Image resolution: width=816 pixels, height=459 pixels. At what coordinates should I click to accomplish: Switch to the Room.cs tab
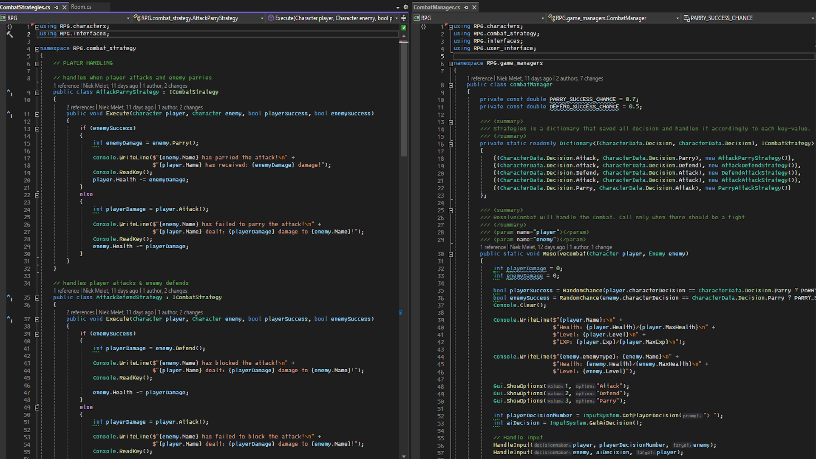point(81,7)
